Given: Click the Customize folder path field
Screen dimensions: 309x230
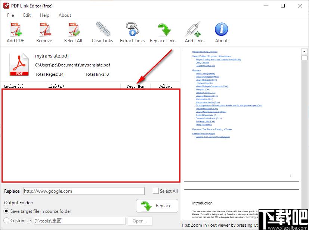Looking at the screenshot, I should 80,221.
